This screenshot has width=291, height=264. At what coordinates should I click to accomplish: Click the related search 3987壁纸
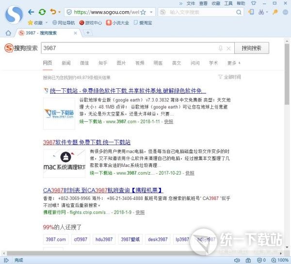pos(130,239)
